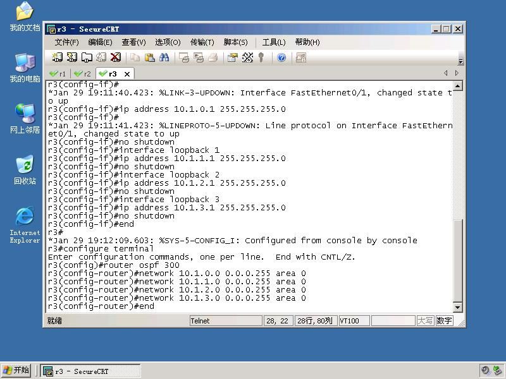Open the 帮助(H) menu

pos(307,42)
